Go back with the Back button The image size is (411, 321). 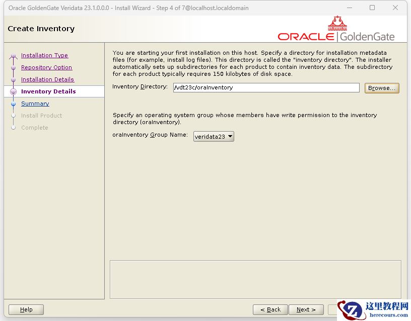point(270,310)
